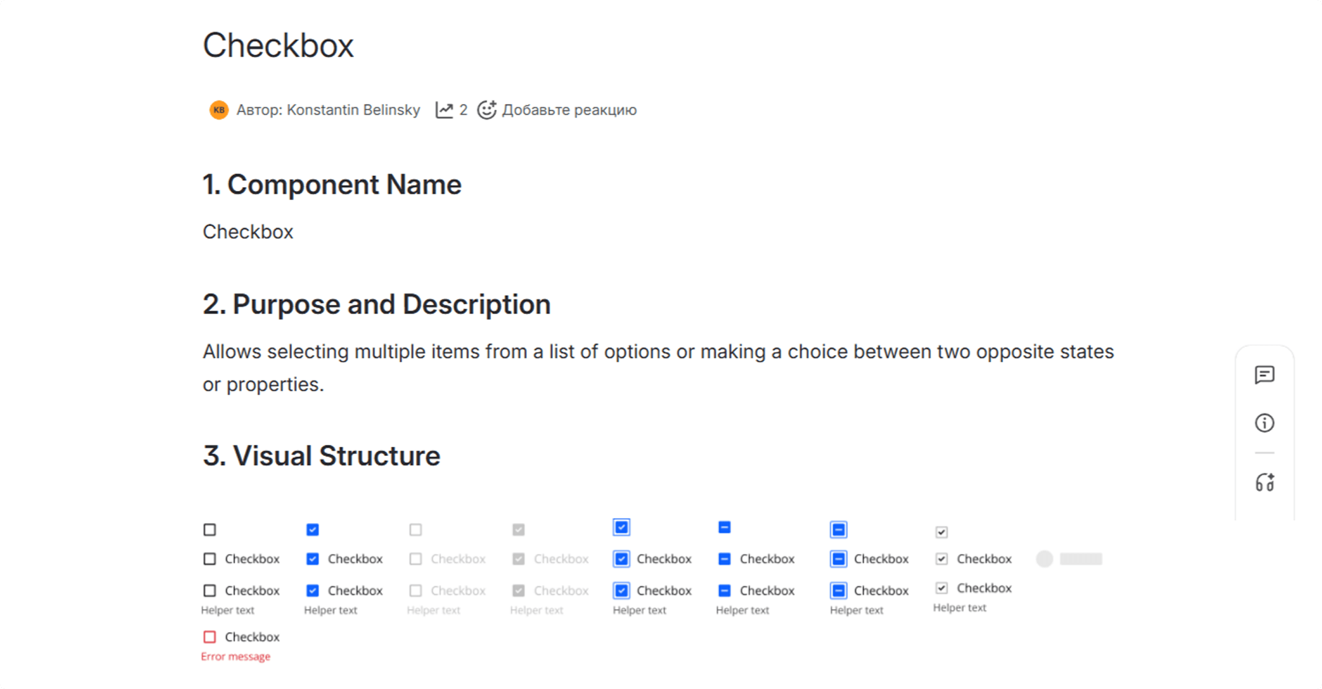
Task: Click the "Добавьте реакцию" text
Action: point(569,110)
